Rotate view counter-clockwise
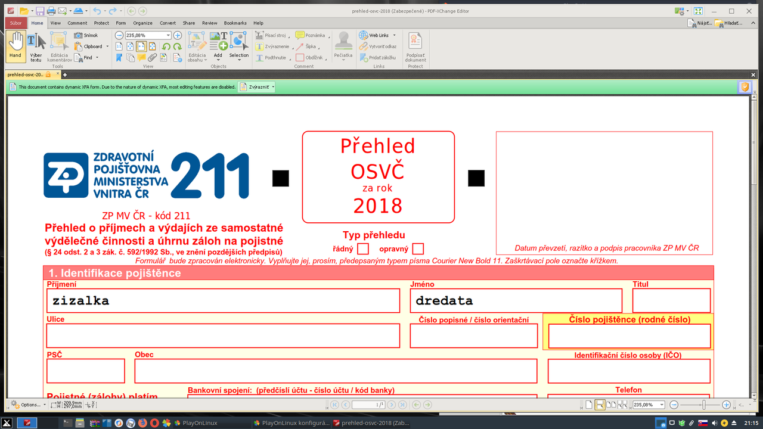 pos(166,46)
